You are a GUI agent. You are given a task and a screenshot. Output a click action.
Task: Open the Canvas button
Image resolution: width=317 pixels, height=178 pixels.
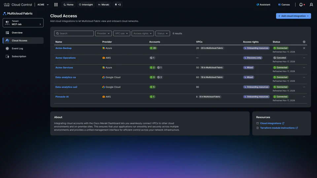tap(284, 5)
